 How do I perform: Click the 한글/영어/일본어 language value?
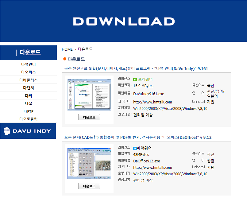click(x=215, y=94)
